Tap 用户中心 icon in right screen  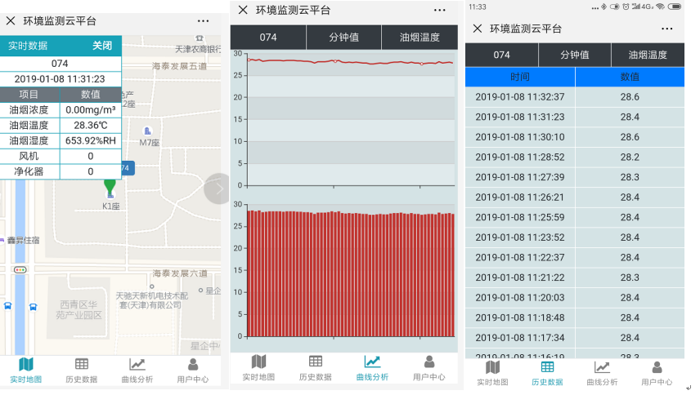[x=657, y=368]
